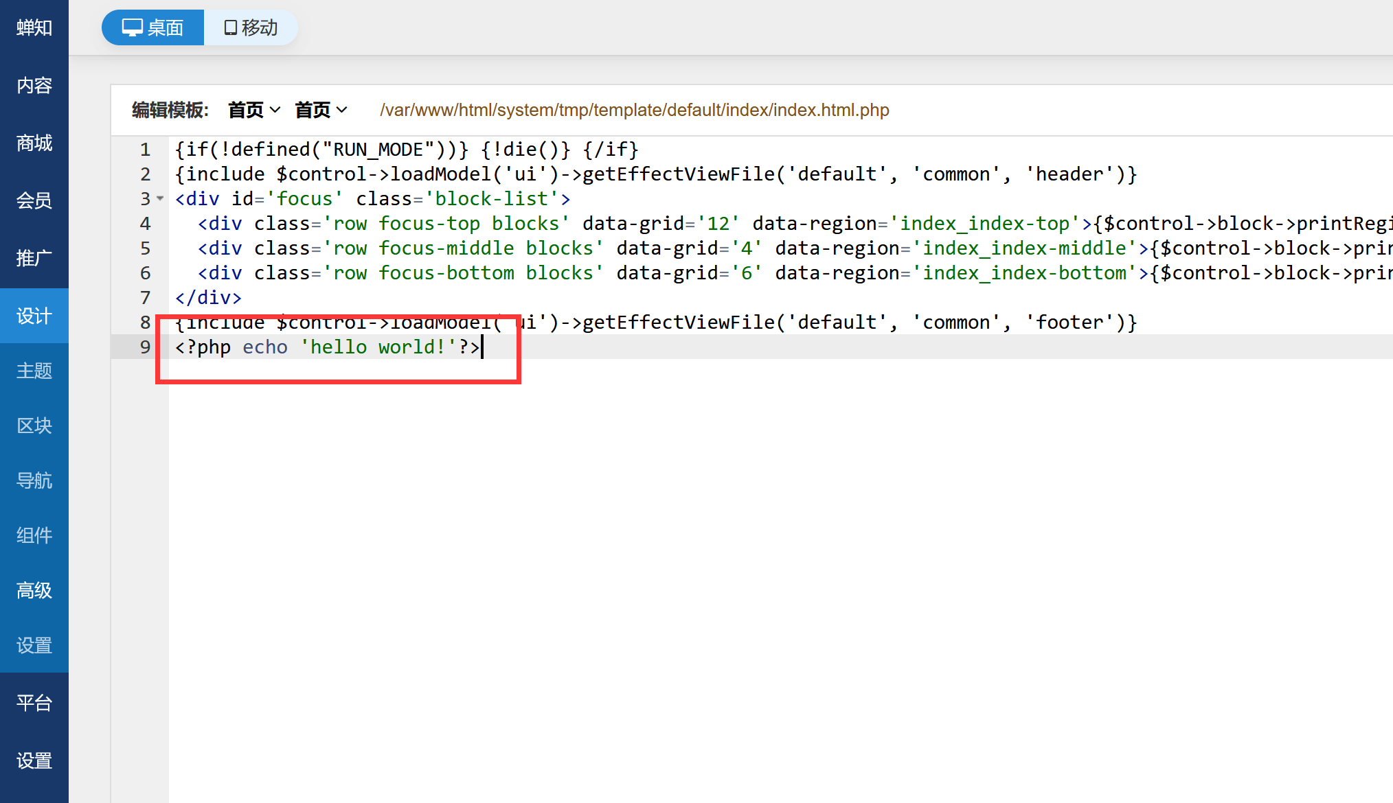Click the template file path text

[634, 110]
